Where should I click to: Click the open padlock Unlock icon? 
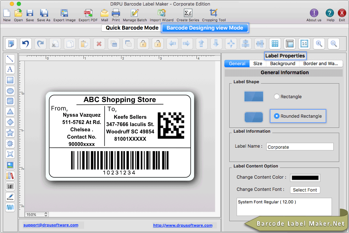pos(158,44)
